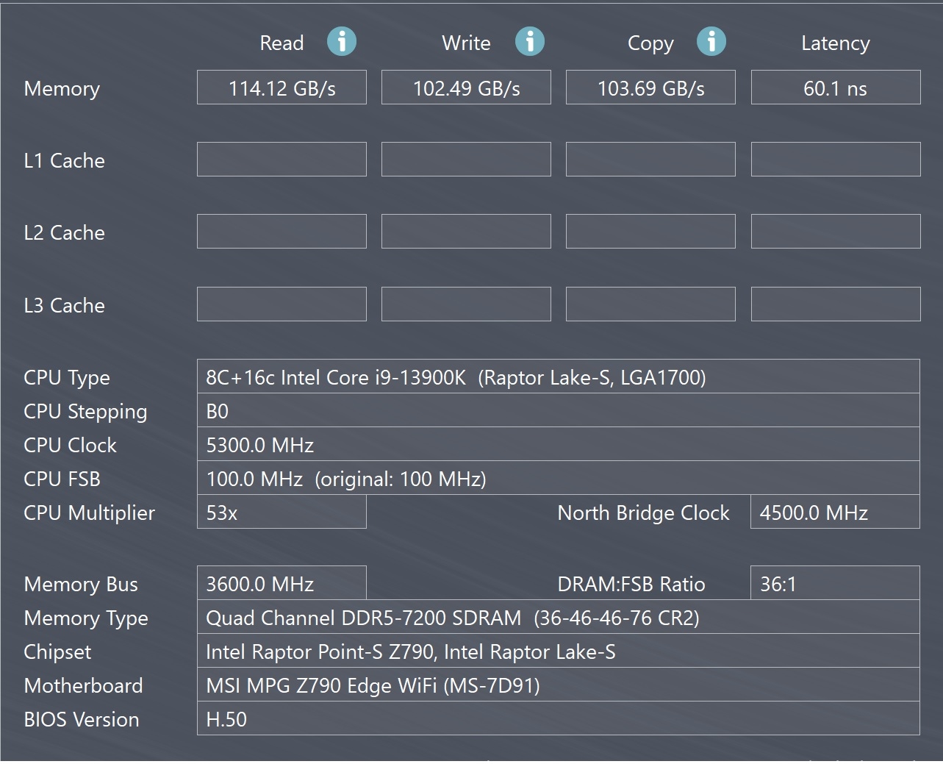Select the CPU Clock value 5300.0 MHz

559,444
